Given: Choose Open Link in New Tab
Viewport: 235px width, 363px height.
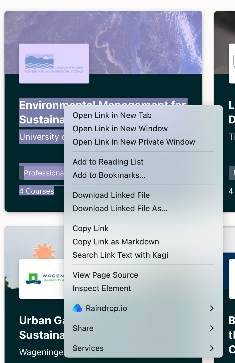Looking at the screenshot, I should tap(112, 115).
